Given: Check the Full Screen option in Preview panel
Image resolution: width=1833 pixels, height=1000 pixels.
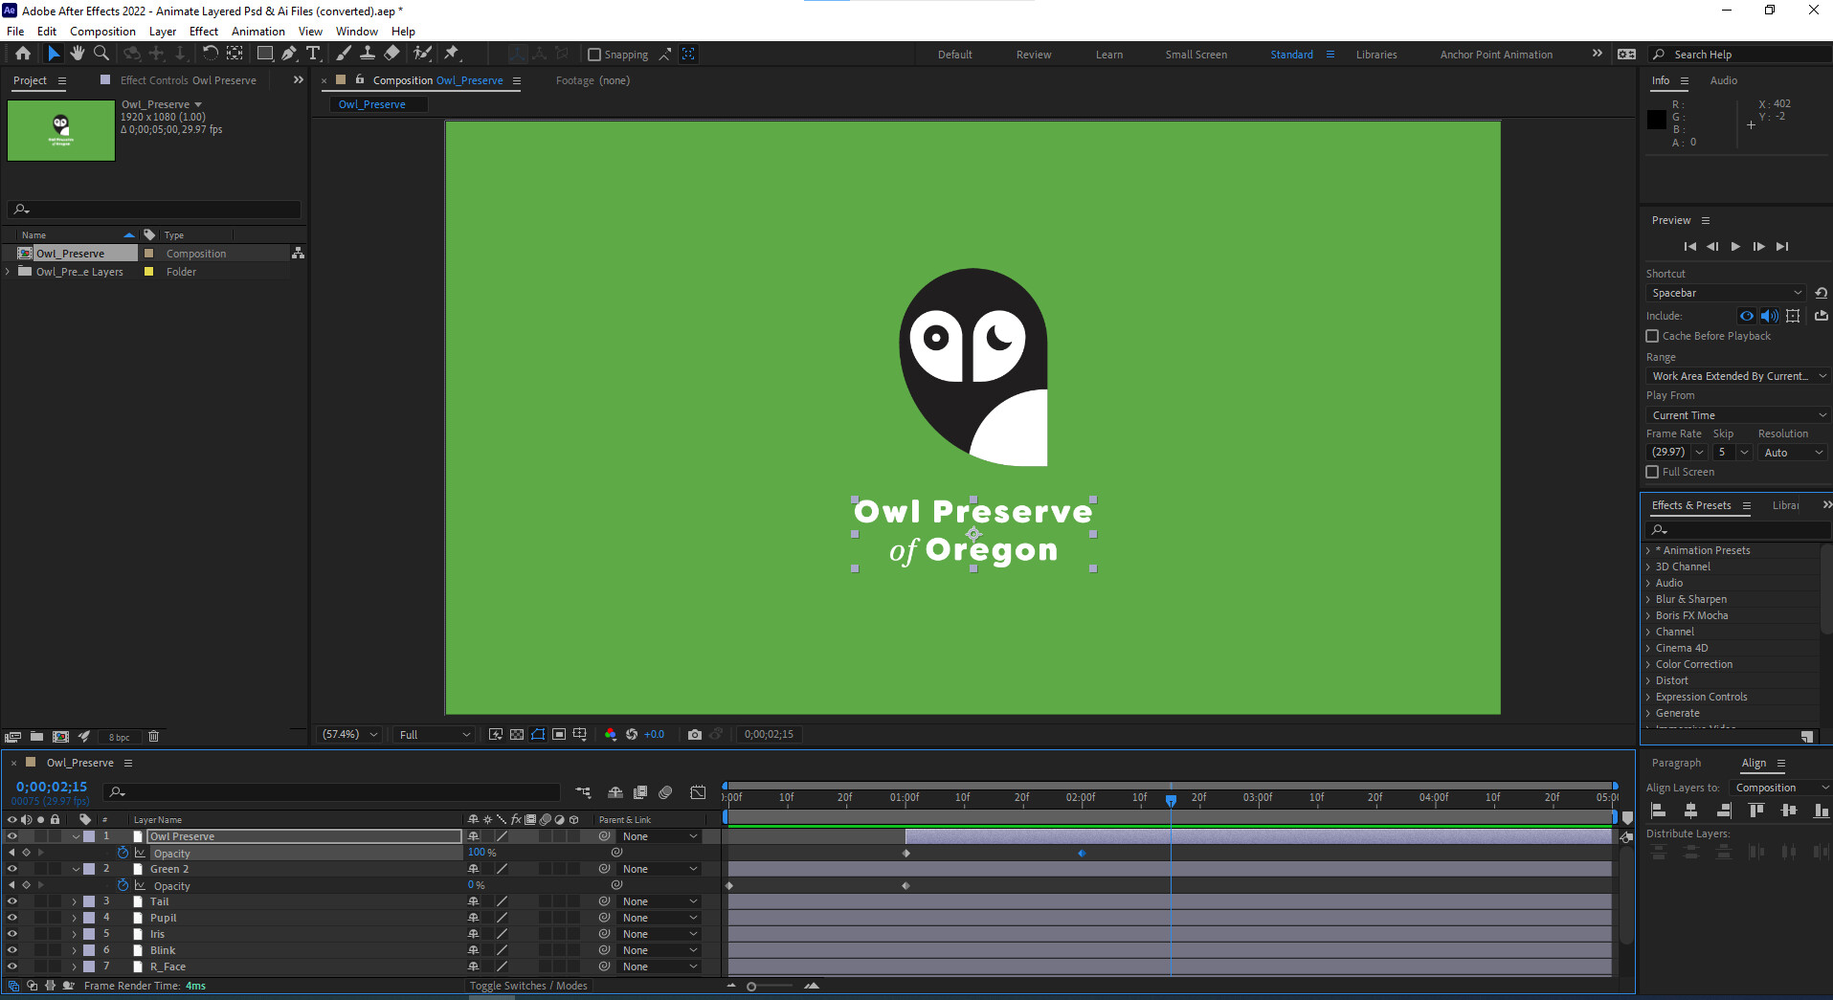Looking at the screenshot, I should [x=1652, y=472].
